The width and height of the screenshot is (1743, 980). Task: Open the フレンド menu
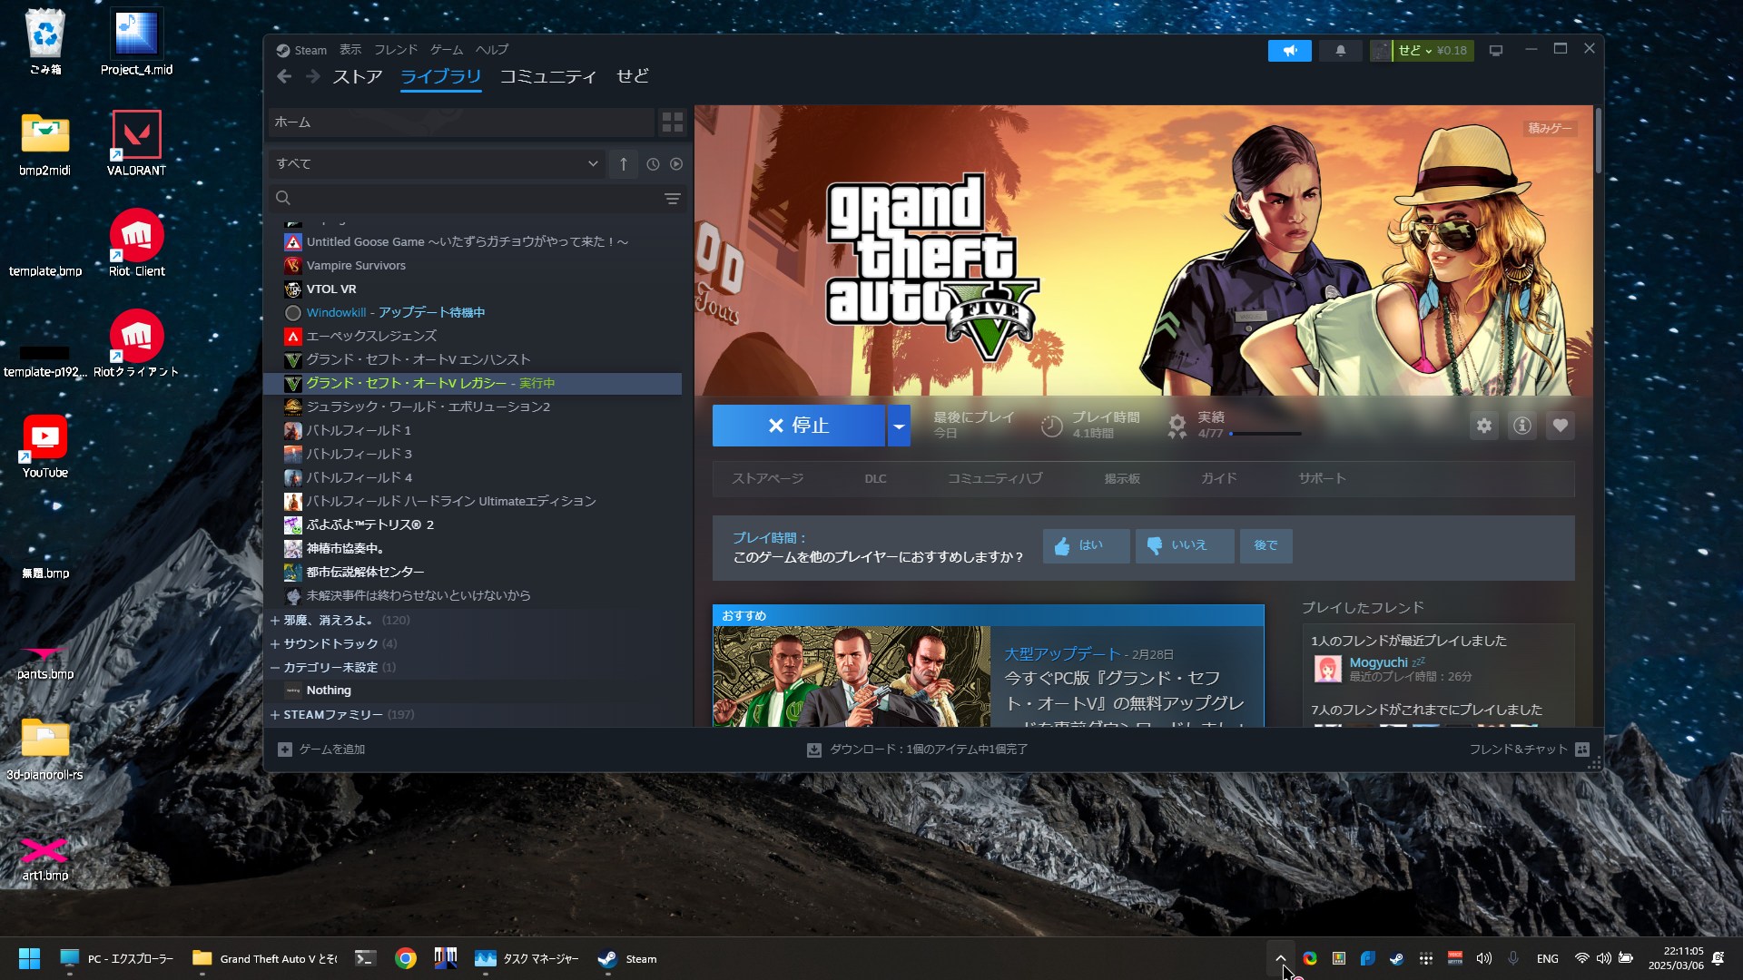pyautogui.click(x=396, y=50)
